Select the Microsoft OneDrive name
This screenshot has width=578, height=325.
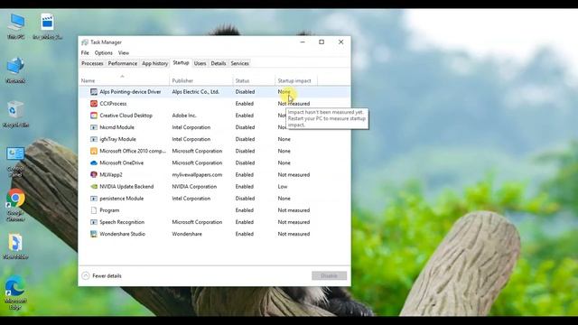pyautogui.click(x=122, y=162)
